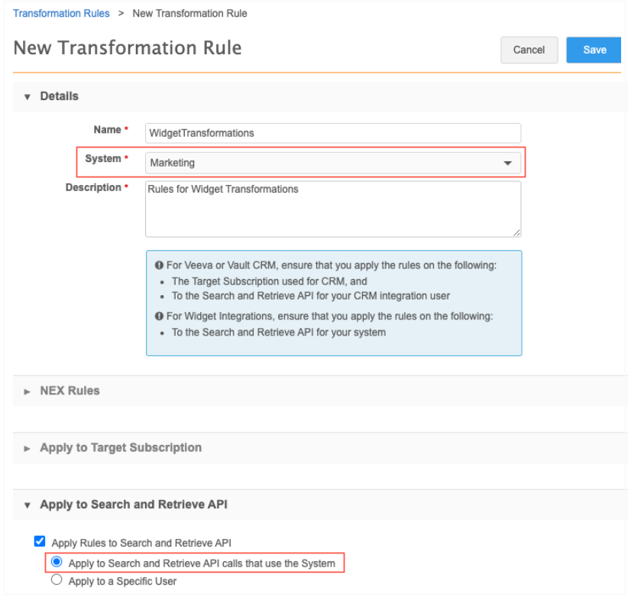Click the Name field containing WidgetTransformations
Screen dimensions: 628x597
tap(332, 133)
